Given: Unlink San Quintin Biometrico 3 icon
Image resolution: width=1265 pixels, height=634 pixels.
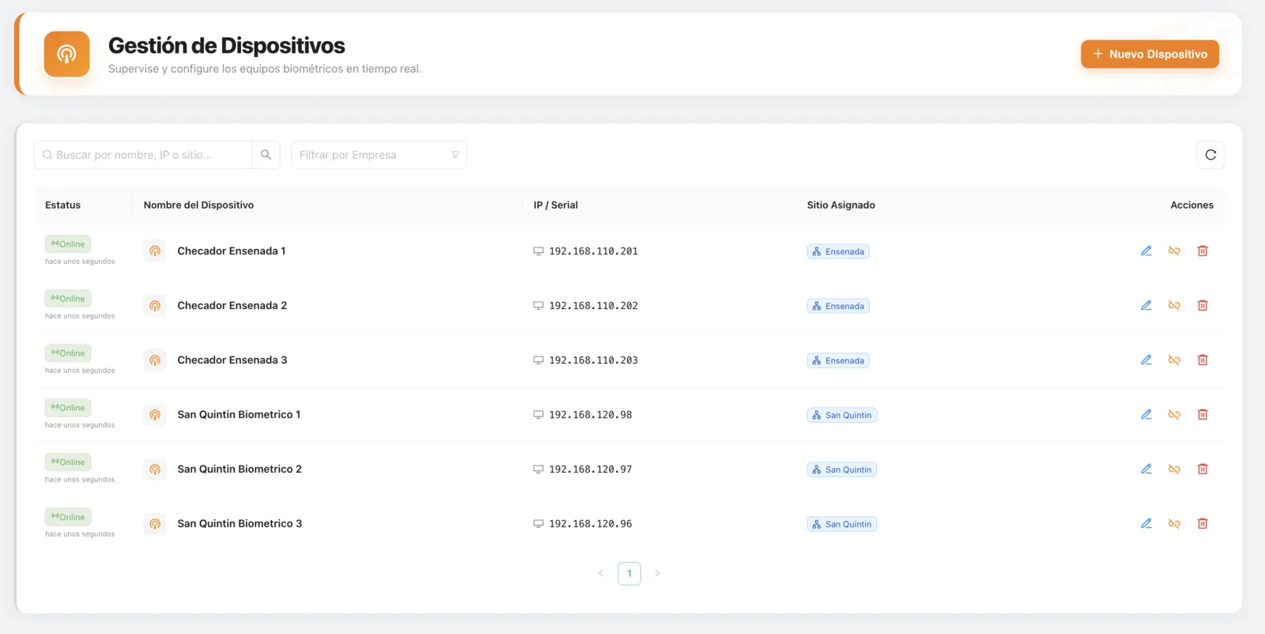Looking at the screenshot, I should click(x=1174, y=523).
